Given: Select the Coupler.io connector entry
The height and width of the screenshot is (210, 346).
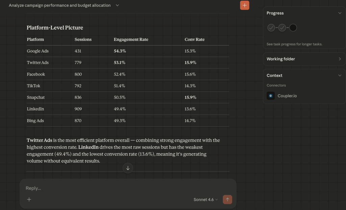Looking at the screenshot, I should click(287, 96).
